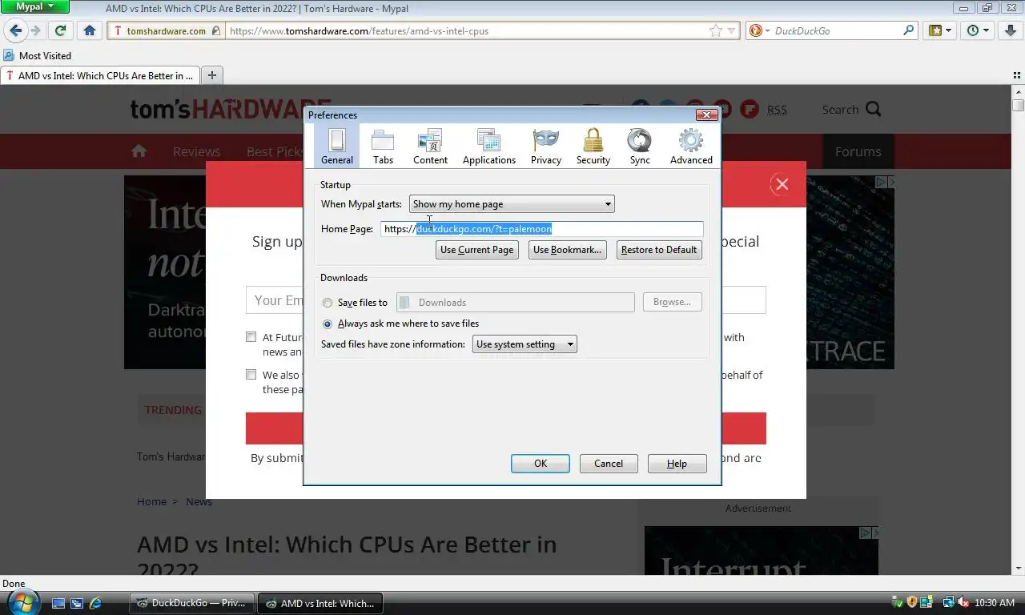The height and width of the screenshot is (615, 1025).
Task: Click the Use Current Page button
Action: click(476, 250)
